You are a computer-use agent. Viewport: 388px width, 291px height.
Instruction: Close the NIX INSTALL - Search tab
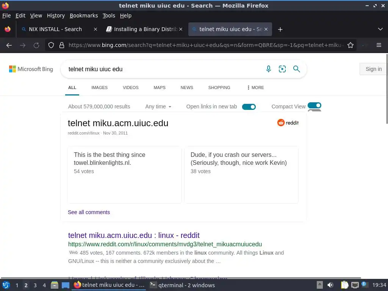95,29
